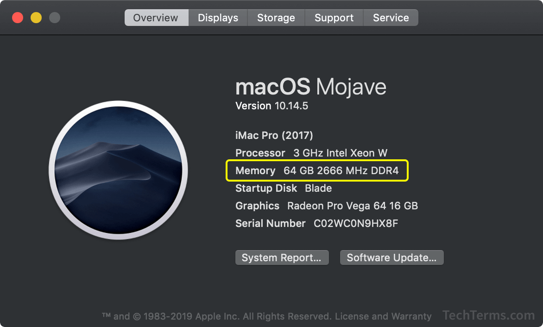The image size is (543, 327).
Task: Open the Displays tab
Action: tap(218, 18)
